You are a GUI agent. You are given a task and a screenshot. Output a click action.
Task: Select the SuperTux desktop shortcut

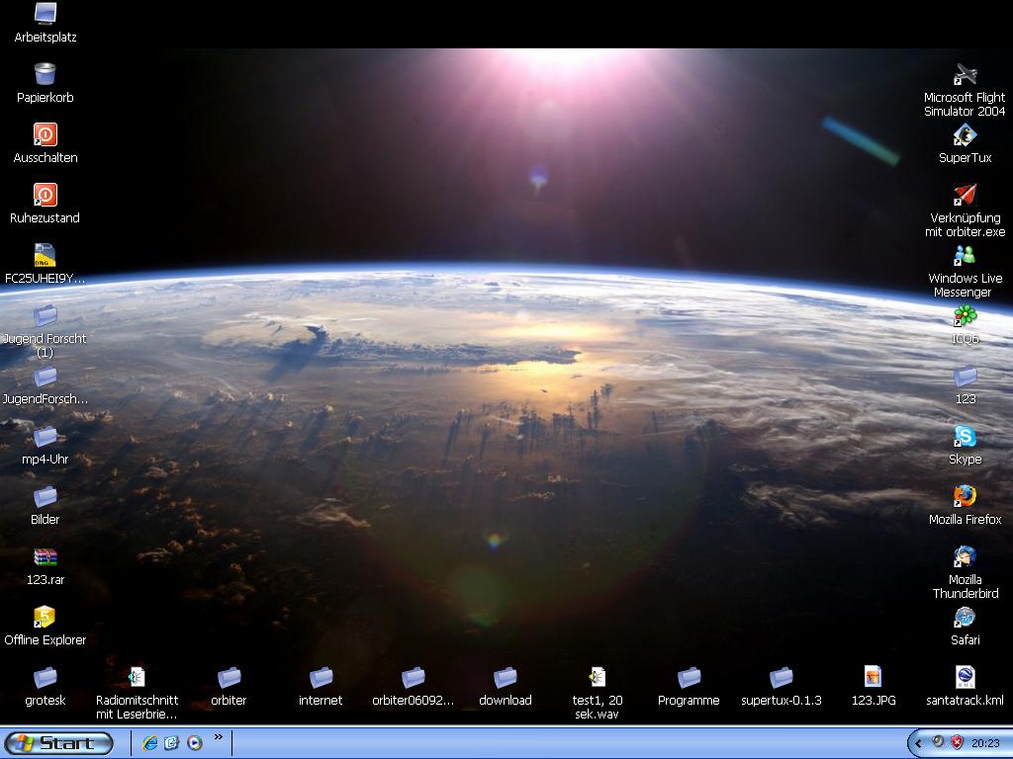point(965,135)
